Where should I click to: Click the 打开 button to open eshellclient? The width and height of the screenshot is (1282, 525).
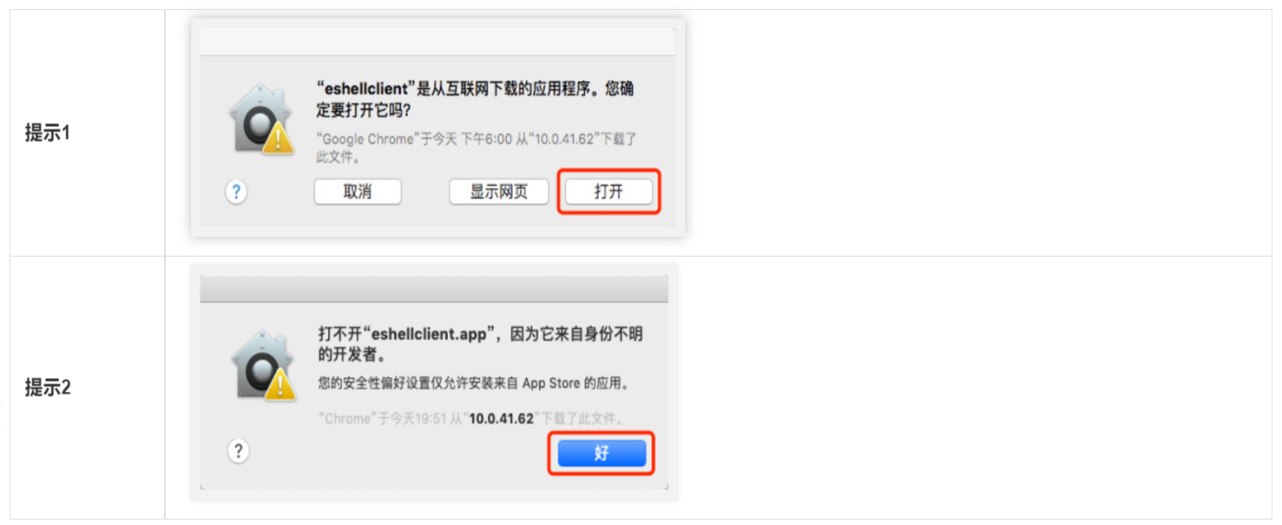pyautogui.click(x=608, y=192)
